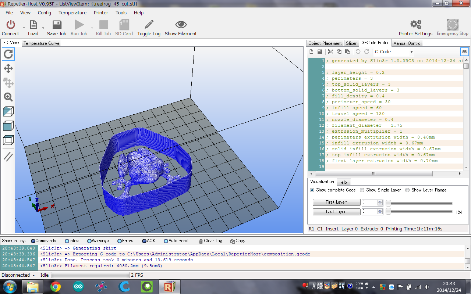Open the Connect dropdown arrow
The height and width of the screenshot is (294, 471).
point(24,28)
